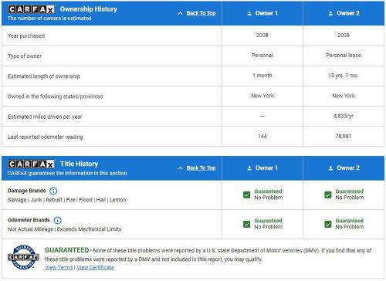Image resolution: width=386 pixels, height=281 pixels.
Task: Click 'Estimated length of ownership' row label
Action: (44, 76)
